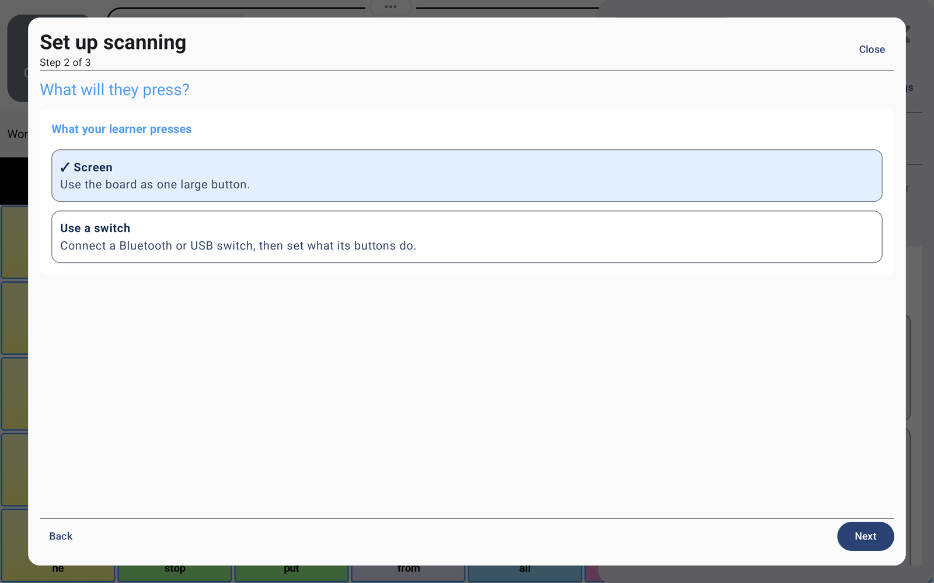The image size is (934, 583).
Task: Click the "Set up scanning" heading
Action: coord(113,42)
